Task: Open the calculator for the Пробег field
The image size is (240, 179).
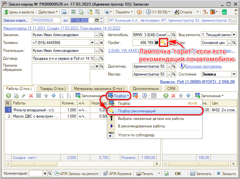Action: (156, 43)
